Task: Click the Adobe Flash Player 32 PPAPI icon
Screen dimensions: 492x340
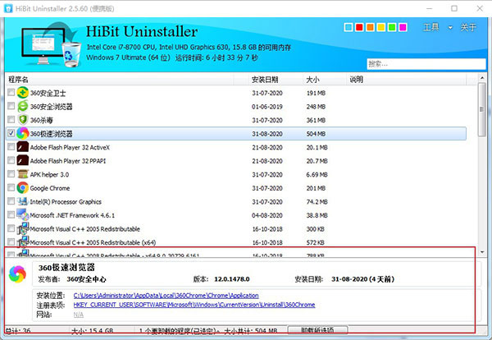Action: (x=23, y=161)
